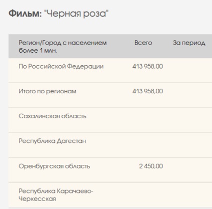Image resolution: width=212 pixels, height=209 pixels.
Task: Click the film name 'Черная роза' text
Action: pos(76,14)
